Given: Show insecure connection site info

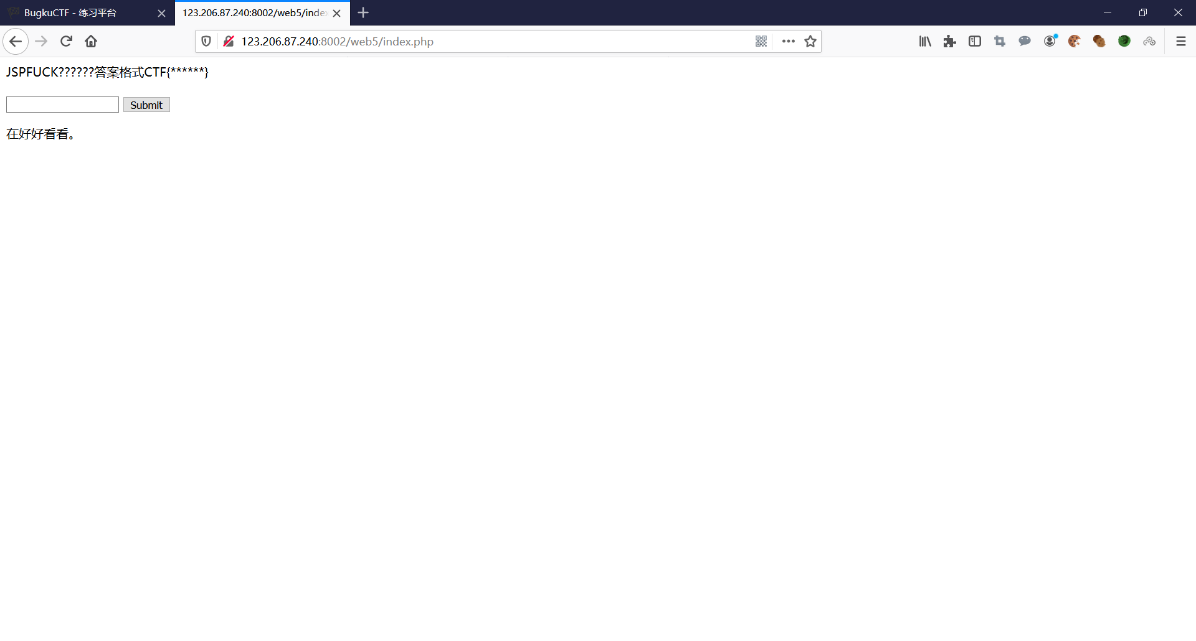Looking at the screenshot, I should pyautogui.click(x=229, y=42).
